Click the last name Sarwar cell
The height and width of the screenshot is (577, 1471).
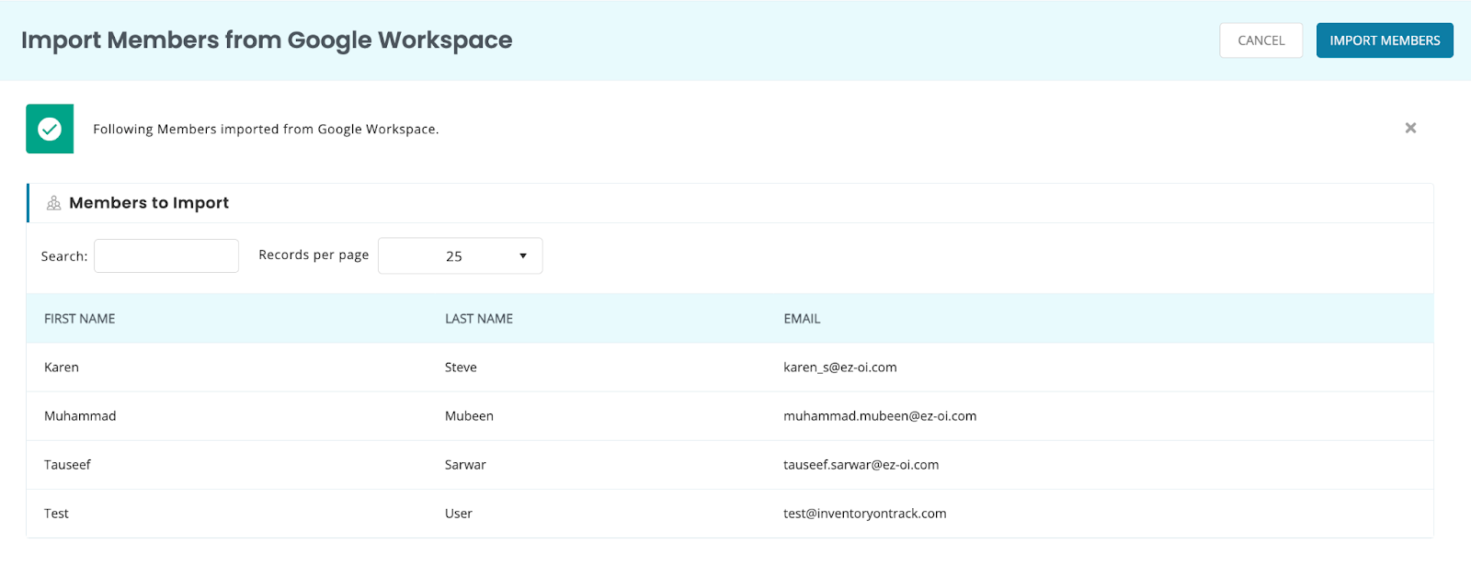(465, 465)
